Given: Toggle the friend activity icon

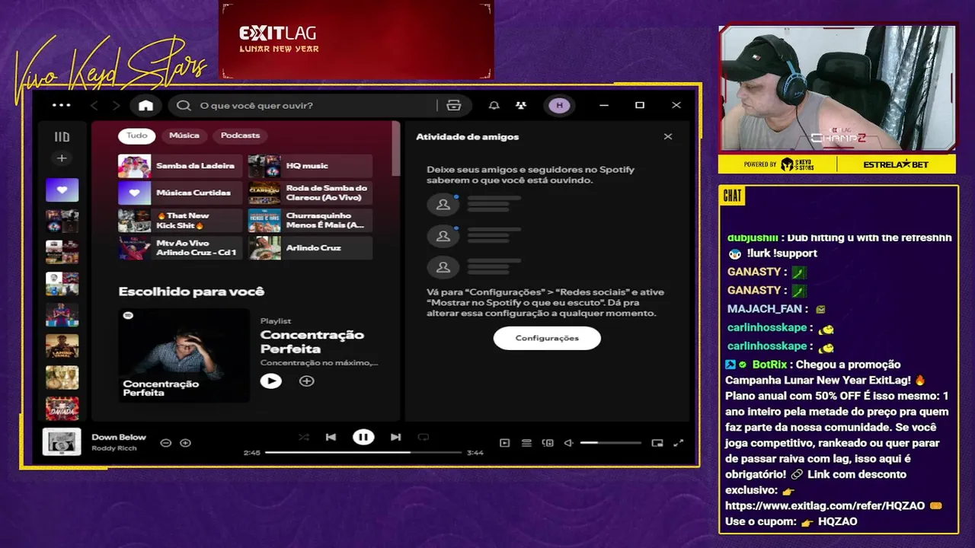Looking at the screenshot, I should click(521, 105).
